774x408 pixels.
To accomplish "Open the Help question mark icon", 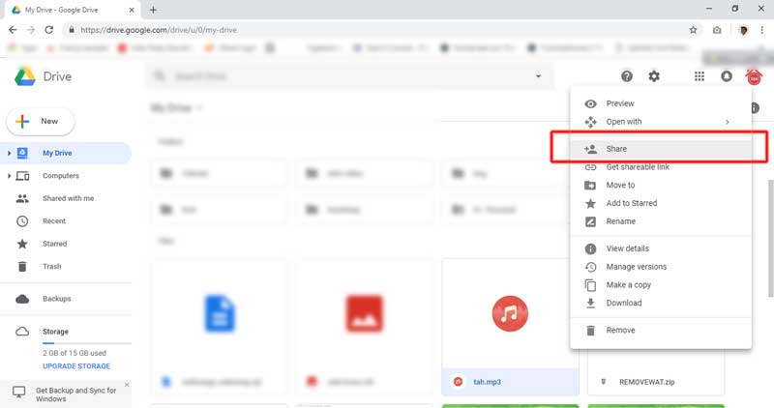I will point(627,76).
